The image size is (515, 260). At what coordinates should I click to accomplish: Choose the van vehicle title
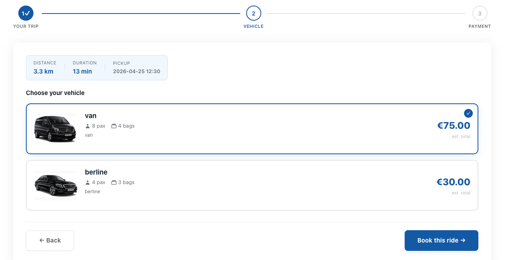coord(91,116)
